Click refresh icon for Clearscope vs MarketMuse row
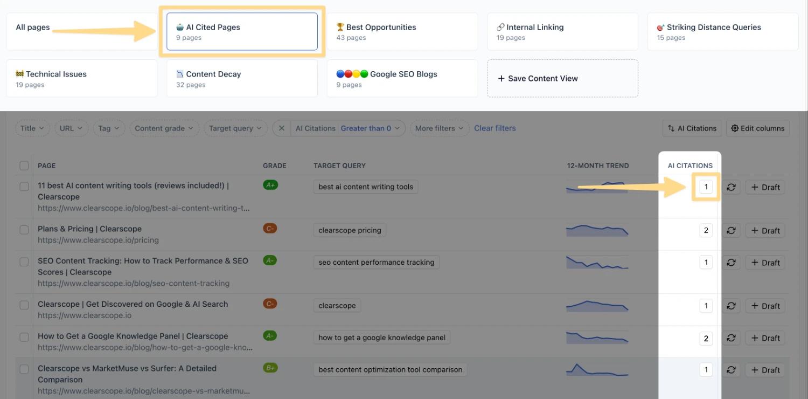Image resolution: width=808 pixels, height=399 pixels. (x=731, y=370)
